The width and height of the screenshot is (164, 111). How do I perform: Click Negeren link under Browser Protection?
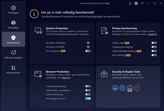coord(66,78)
